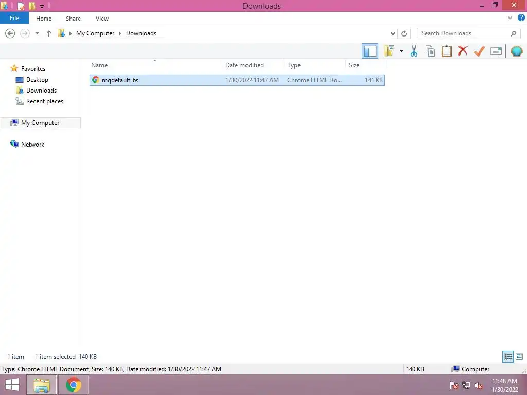The image size is (527, 395).
Task: Go up one folder level
Action: (x=49, y=33)
